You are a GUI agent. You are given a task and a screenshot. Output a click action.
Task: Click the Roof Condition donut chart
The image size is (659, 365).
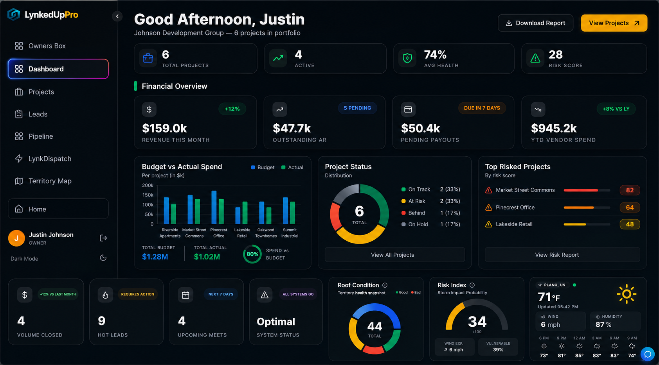coord(375,329)
